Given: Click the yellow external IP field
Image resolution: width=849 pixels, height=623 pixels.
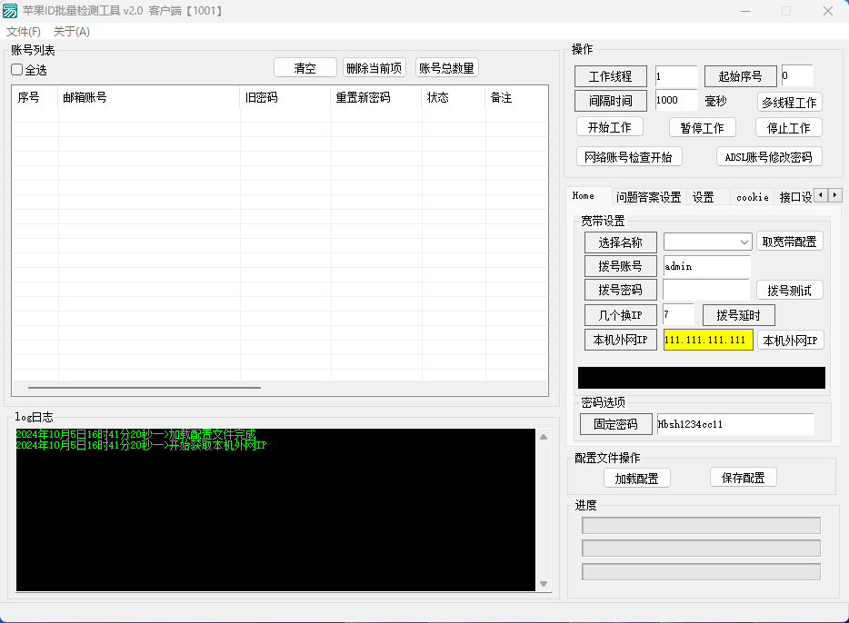Looking at the screenshot, I should coord(707,340).
